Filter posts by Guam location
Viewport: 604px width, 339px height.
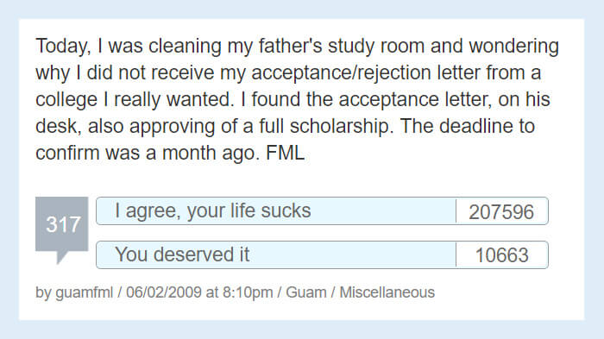coord(305,292)
